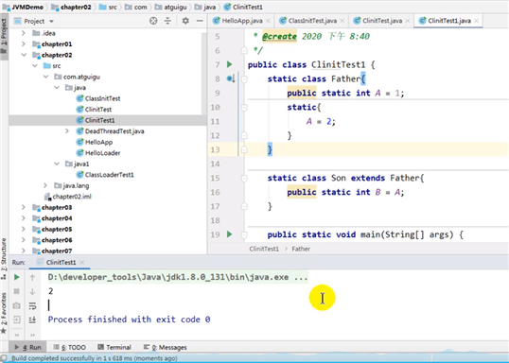Image resolution: width=509 pixels, height=363 pixels.
Task: Fold the Son class at line 15
Action: pos(244,178)
